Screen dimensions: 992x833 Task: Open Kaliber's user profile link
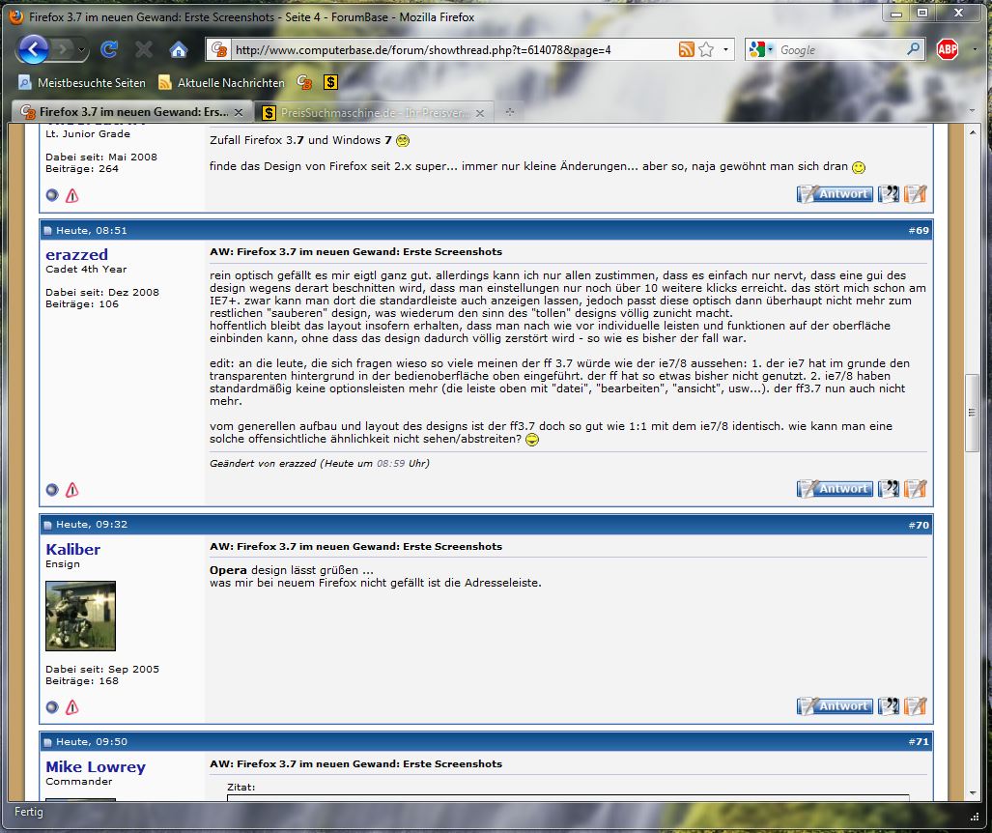[x=72, y=550]
